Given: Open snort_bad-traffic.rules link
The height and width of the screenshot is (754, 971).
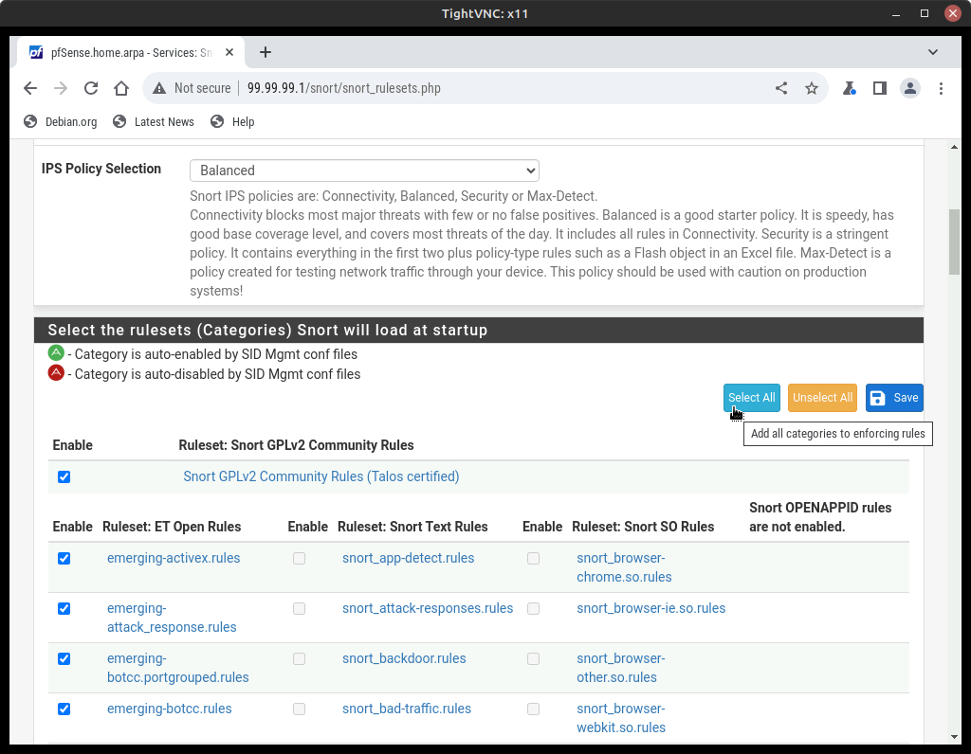Looking at the screenshot, I should coord(406,709).
